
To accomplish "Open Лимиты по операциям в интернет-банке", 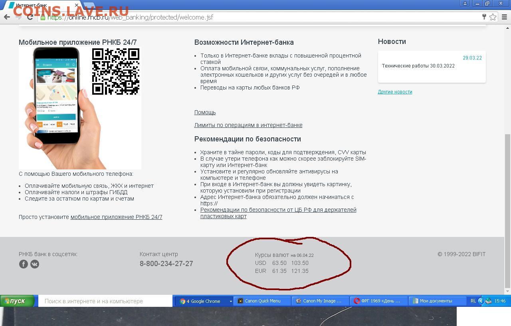I will tap(248, 125).
